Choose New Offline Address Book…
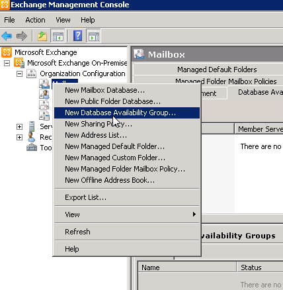 click(127, 180)
